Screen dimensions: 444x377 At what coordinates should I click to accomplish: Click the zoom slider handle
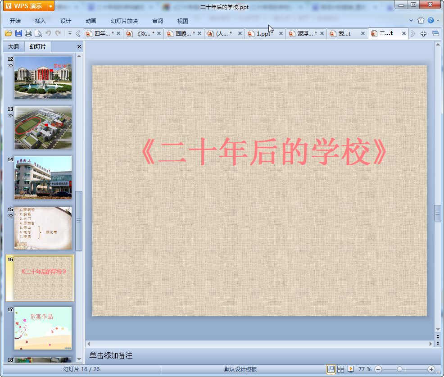[x=399, y=369]
